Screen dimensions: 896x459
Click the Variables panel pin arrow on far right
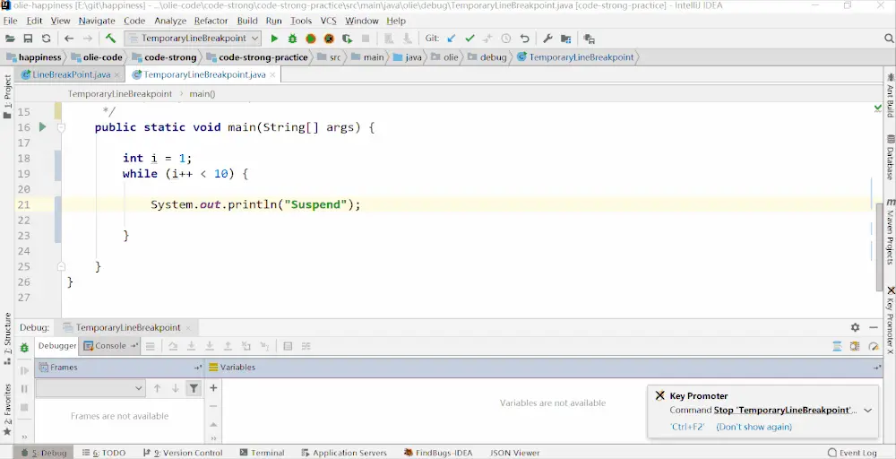(x=877, y=368)
